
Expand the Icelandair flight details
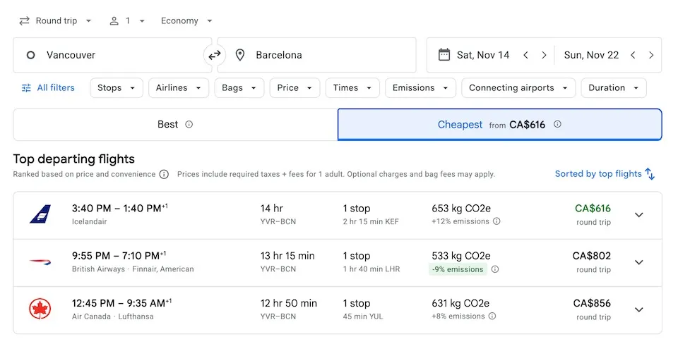(638, 215)
